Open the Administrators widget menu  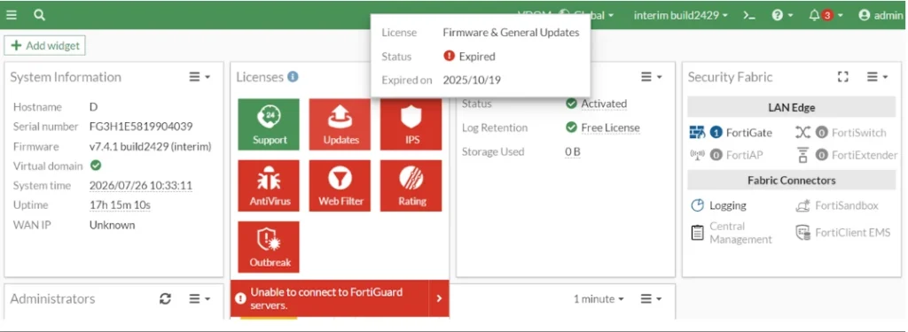(x=200, y=299)
